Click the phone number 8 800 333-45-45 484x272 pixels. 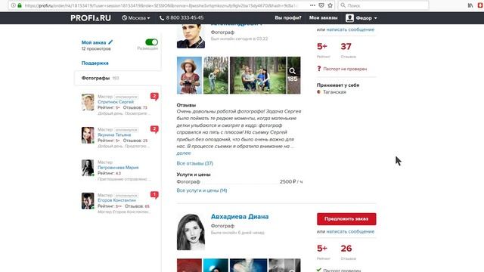[181, 18]
